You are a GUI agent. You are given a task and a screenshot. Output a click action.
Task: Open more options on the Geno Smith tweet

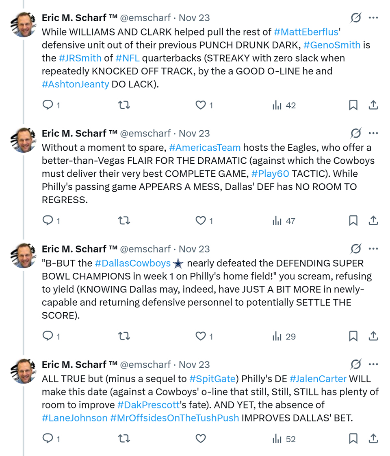[373, 18]
